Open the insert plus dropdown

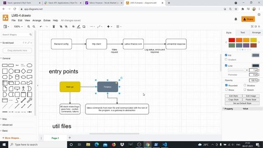click(110, 26)
